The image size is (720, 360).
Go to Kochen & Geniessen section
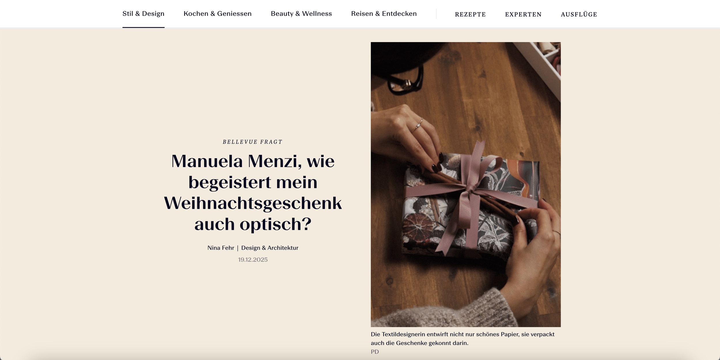click(217, 14)
